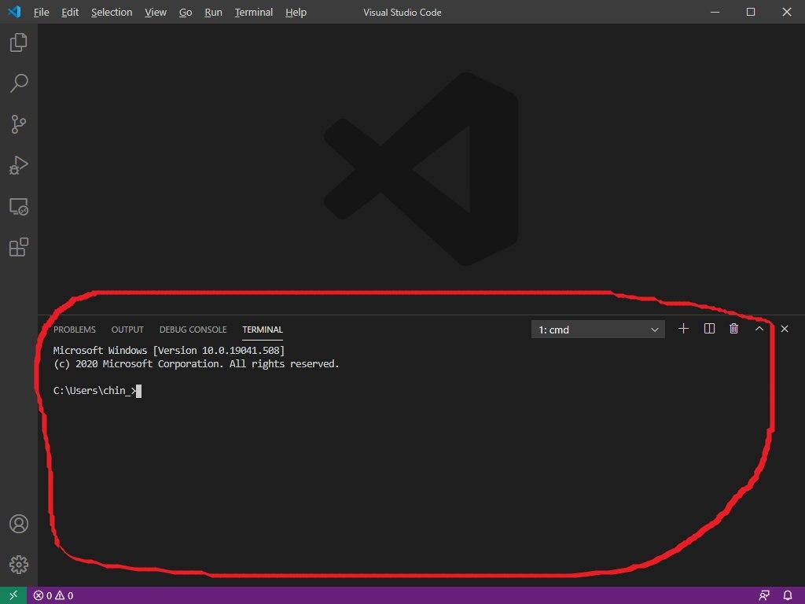Viewport: 805px width, 604px height.
Task: Open the Manage gear icon
Action: click(x=19, y=565)
